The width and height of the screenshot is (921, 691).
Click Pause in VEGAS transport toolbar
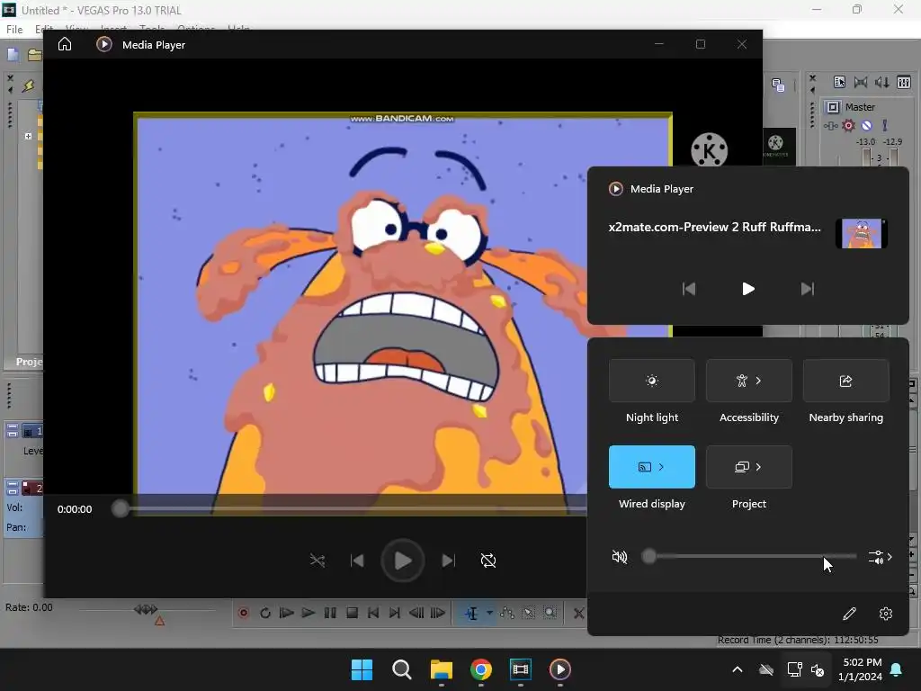pyautogui.click(x=330, y=613)
